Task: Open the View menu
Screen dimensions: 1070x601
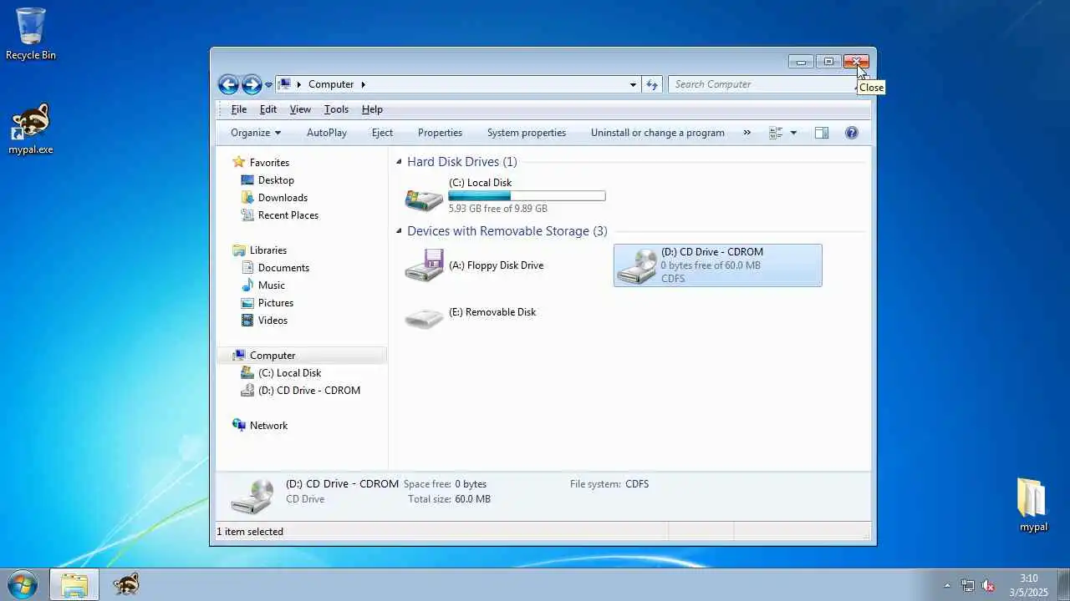Action: tap(300, 109)
